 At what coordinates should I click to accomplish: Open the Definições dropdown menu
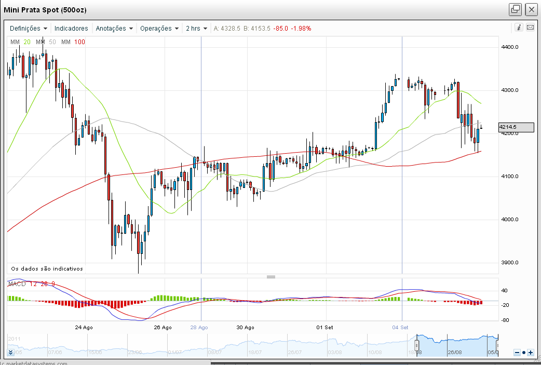(x=29, y=28)
